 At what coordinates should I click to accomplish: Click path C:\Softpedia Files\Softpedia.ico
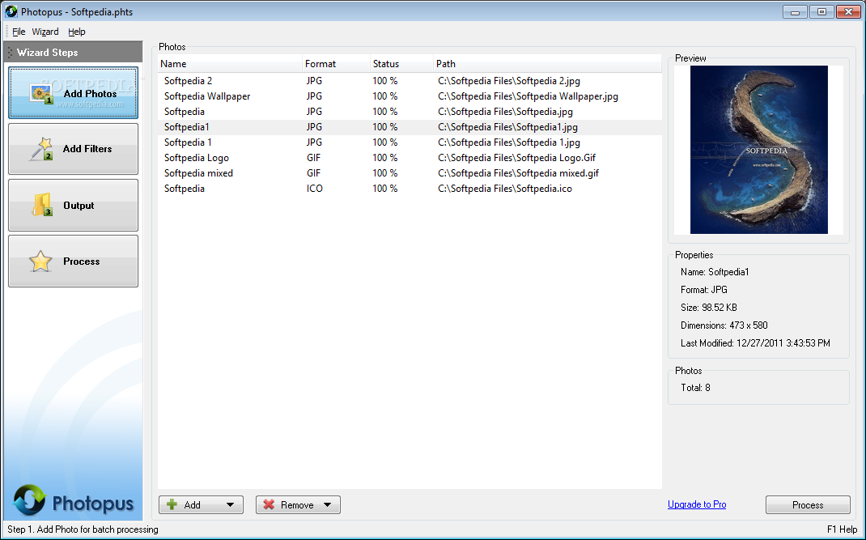pos(505,189)
